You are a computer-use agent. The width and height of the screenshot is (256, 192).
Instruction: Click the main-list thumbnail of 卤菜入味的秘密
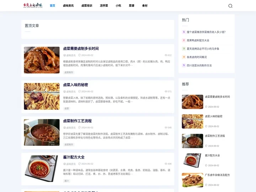tap(42, 96)
